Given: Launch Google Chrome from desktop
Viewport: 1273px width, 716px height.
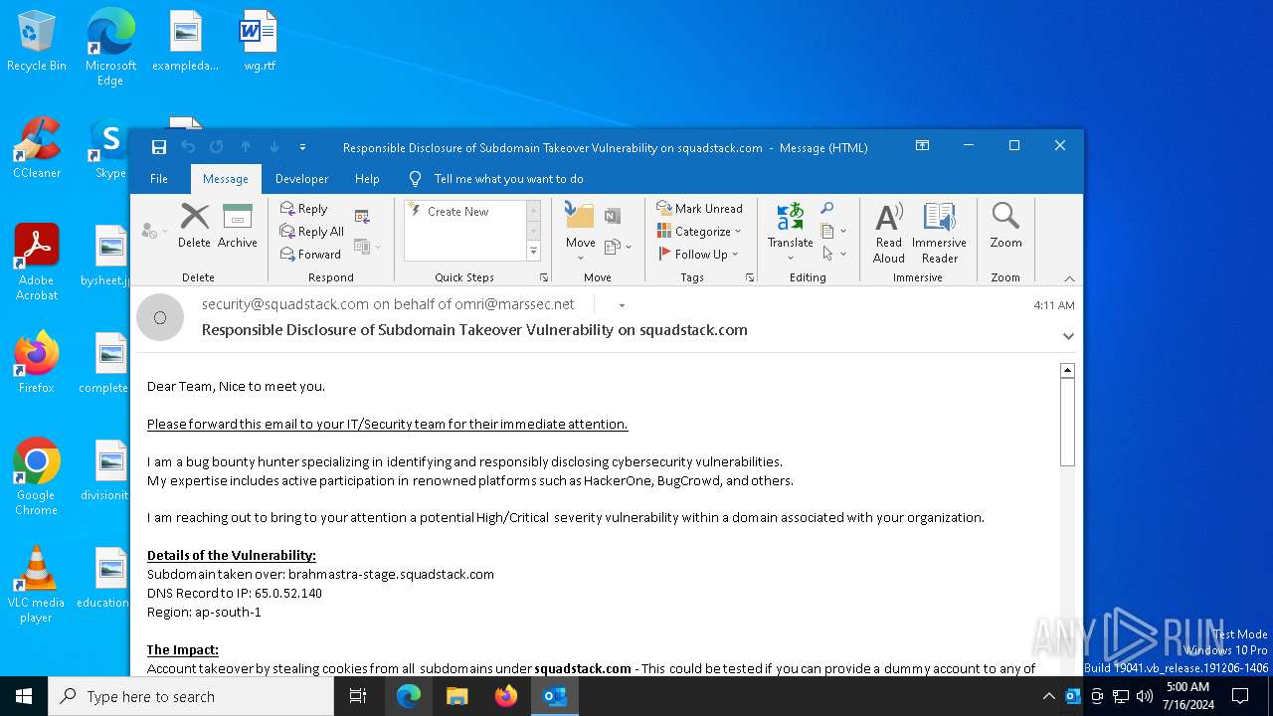Looking at the screenshot, I should tap(37, 477).
